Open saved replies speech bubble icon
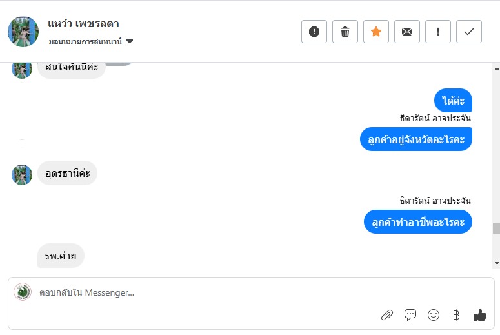The width and height of the screenshot is (500, 335). [410, 315]
